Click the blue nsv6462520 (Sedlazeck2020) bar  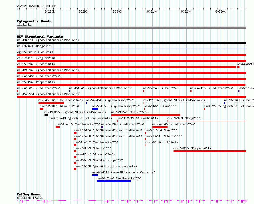[x=114, y=181]
